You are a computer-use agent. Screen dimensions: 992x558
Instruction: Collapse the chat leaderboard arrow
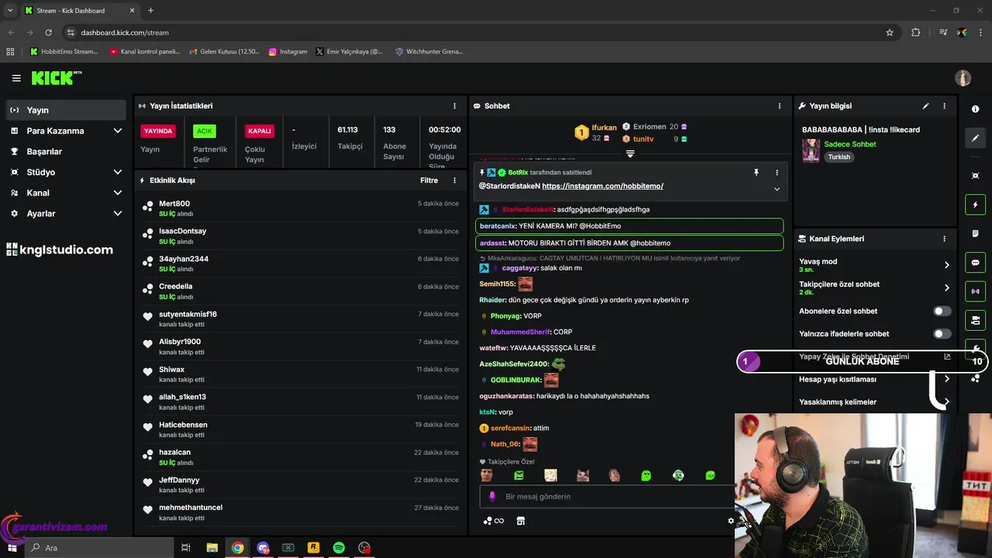pos(630,154)
